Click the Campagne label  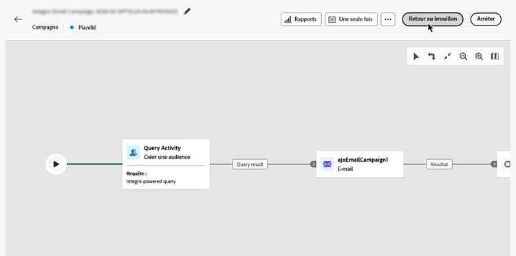tap(45, 28)
